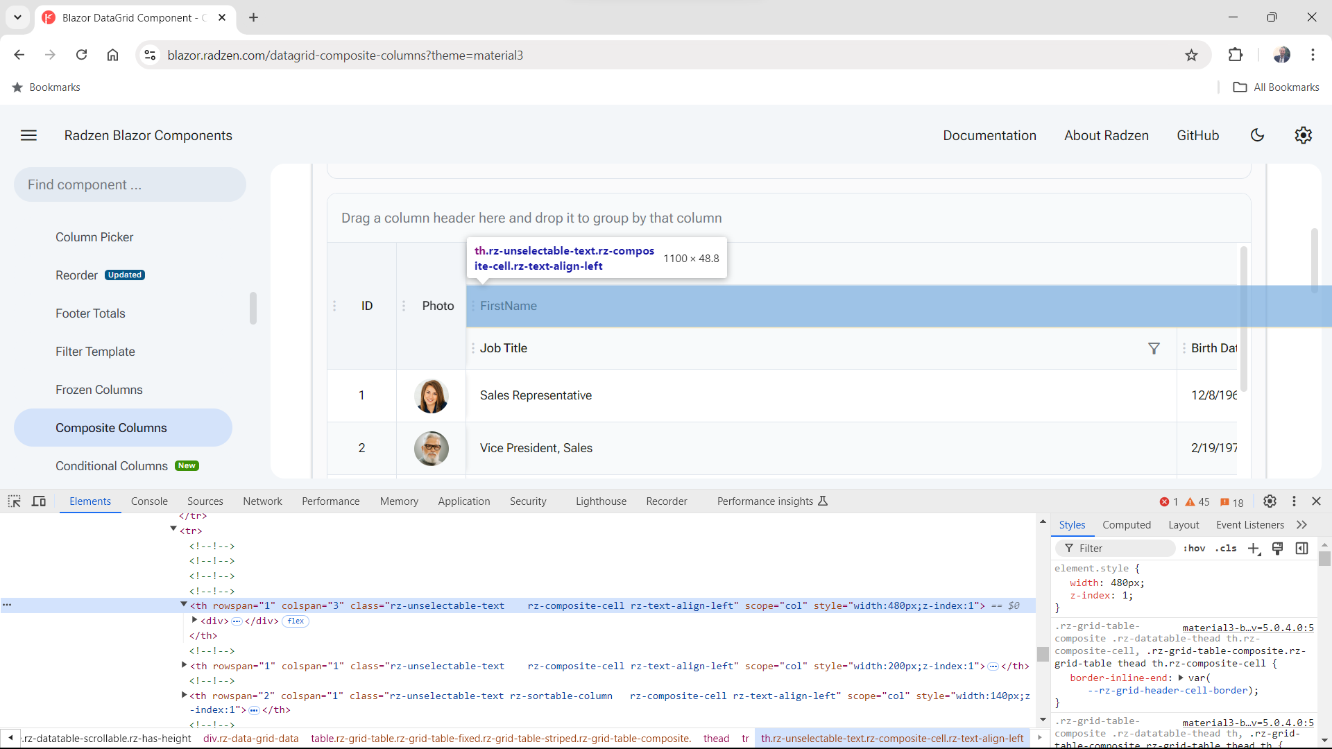Bookmark this page with the star icon
Viewport: 1332px width, 749px height.
click(1191, 55)
